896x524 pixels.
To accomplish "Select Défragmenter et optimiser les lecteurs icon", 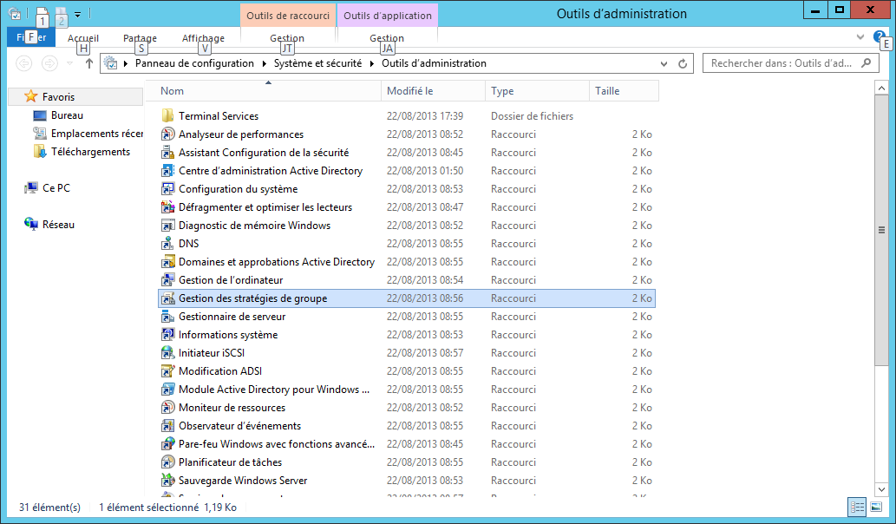I will click(x=167, y=207).
